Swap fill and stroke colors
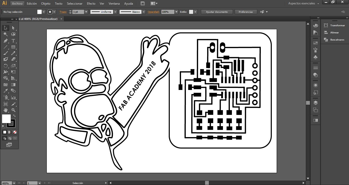The height and width of the screenshot is (185, 349). click(14, 116)
